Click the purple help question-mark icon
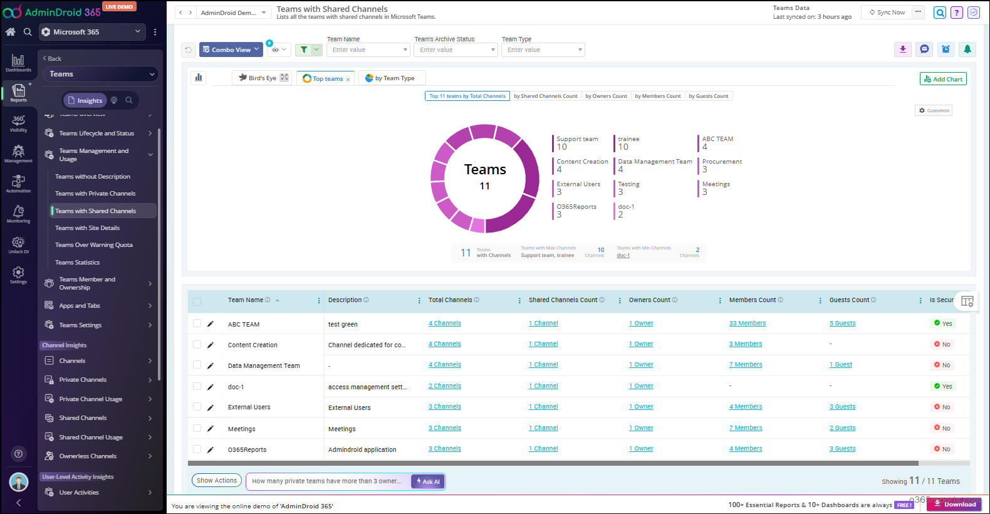The width and height of the screenshot is (990, 514). tap(957, 13)
